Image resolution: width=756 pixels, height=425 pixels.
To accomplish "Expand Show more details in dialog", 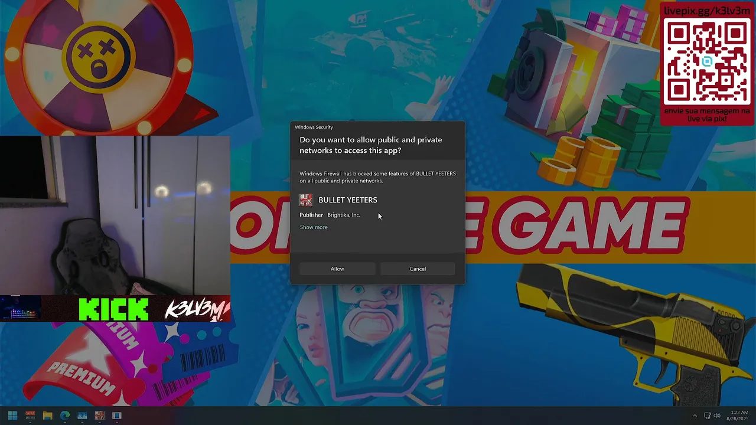I will [x=314, y=227].
